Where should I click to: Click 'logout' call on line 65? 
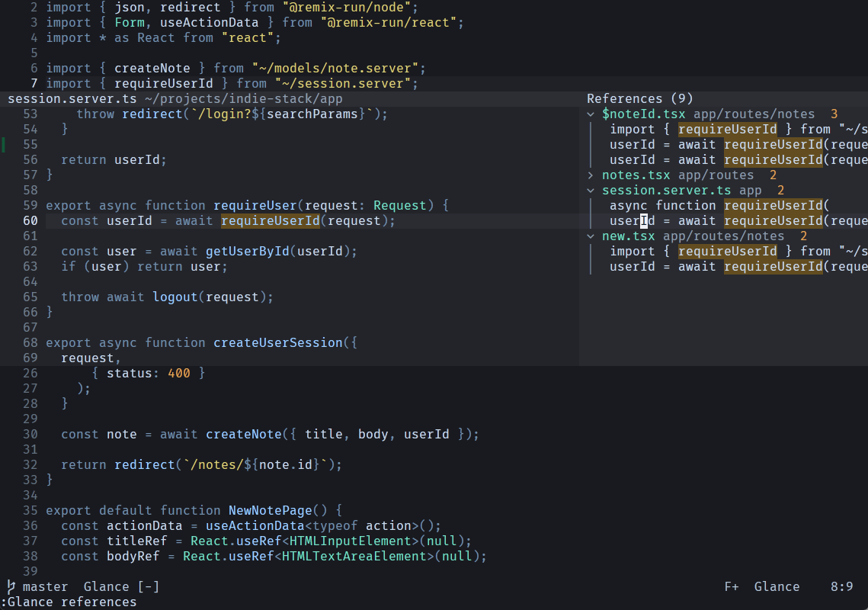(175, 297)
